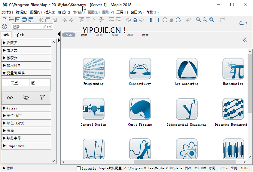Expand the 微积分 palette

(26, 58)
